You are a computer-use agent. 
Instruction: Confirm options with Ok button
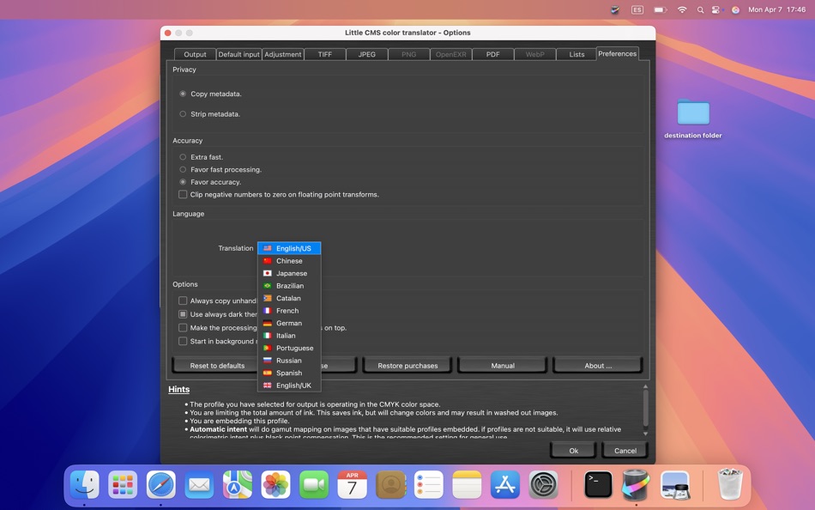[573, 451]
